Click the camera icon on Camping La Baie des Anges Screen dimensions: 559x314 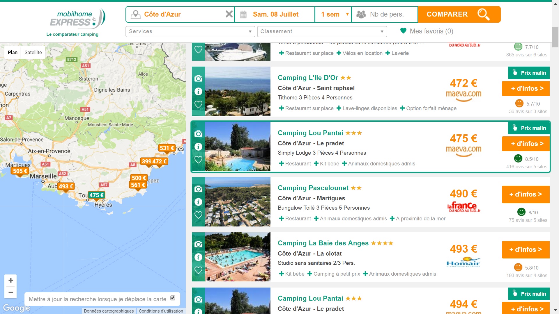point(198,244)
